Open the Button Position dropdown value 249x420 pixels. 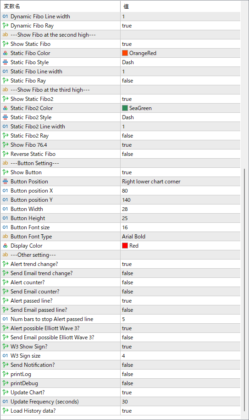[180, 182]
